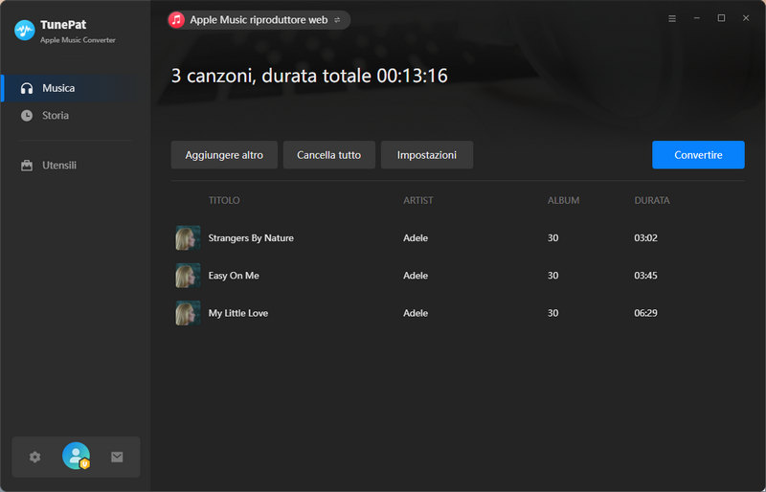Open Impostazioni button
The image size is (766, 492).
[x=427, y=155]
